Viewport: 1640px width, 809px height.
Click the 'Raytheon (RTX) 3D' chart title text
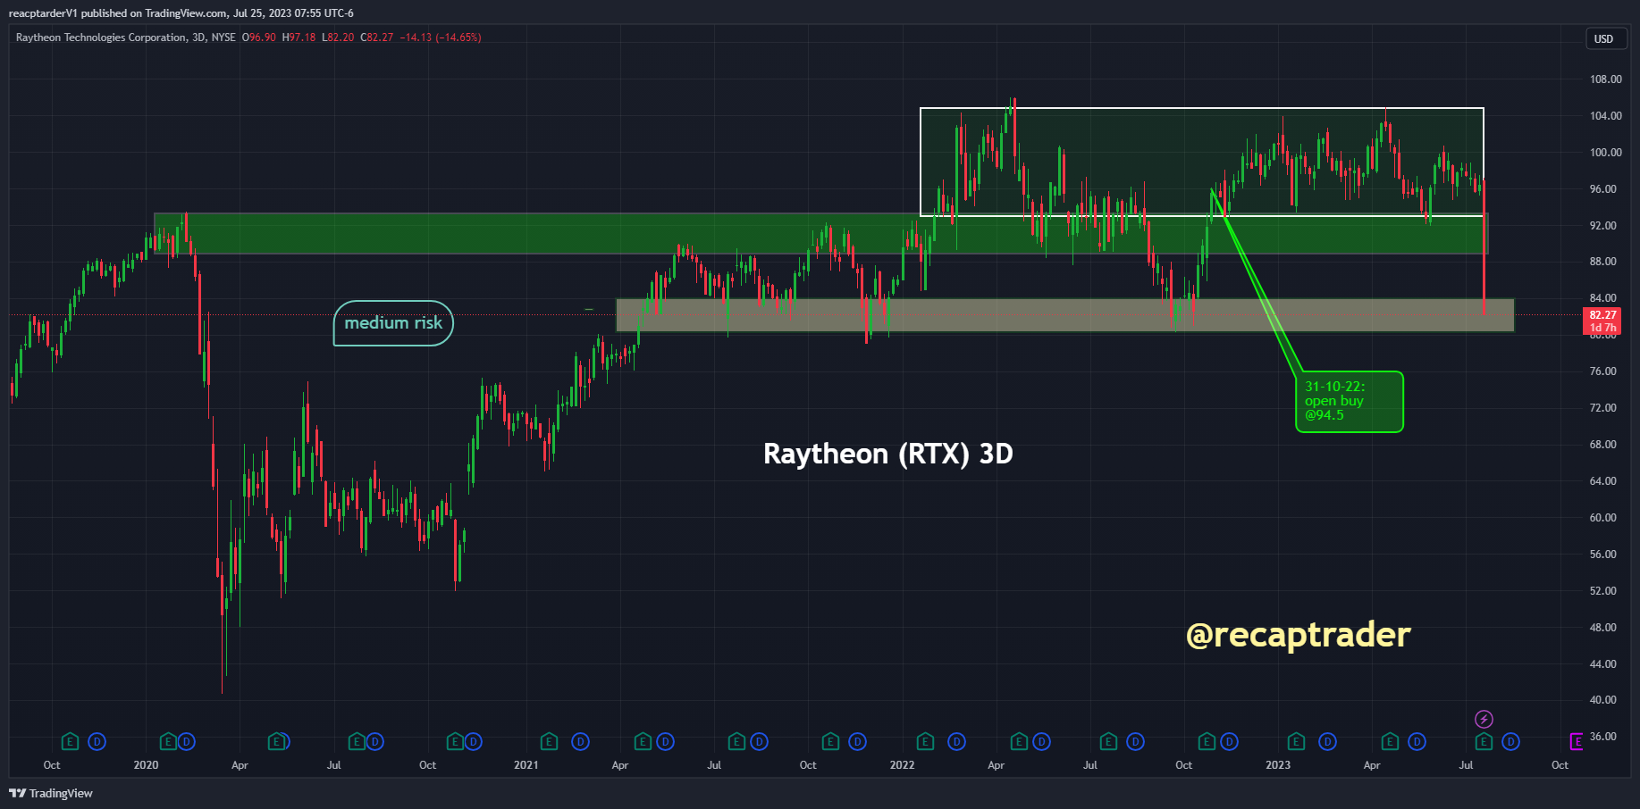click(888, 454)
